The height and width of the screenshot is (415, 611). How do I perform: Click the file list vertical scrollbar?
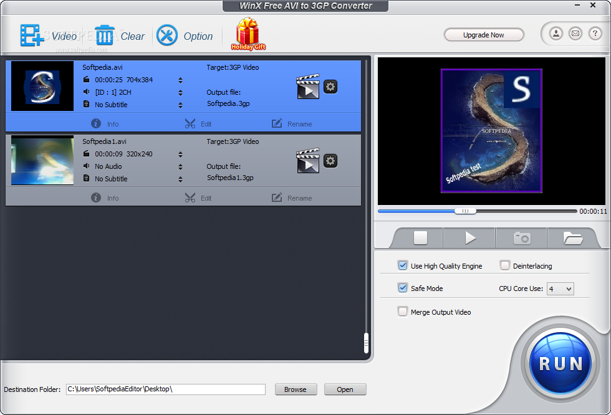[367, 343]
